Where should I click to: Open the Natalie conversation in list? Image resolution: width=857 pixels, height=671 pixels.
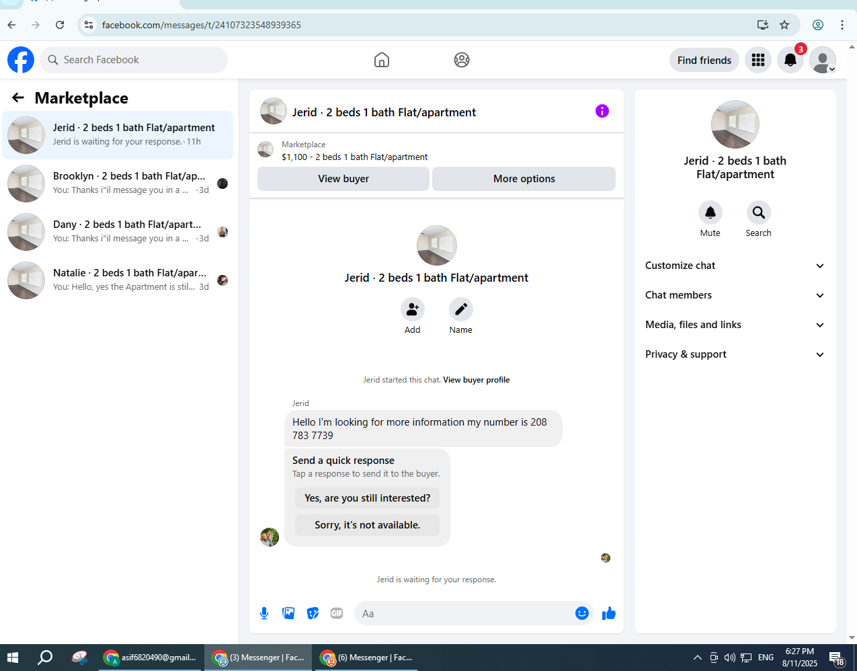(118, 280)
